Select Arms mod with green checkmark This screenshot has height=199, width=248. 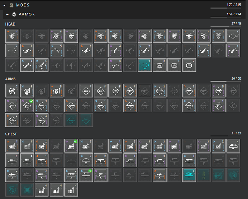click(x=27, y=105)
